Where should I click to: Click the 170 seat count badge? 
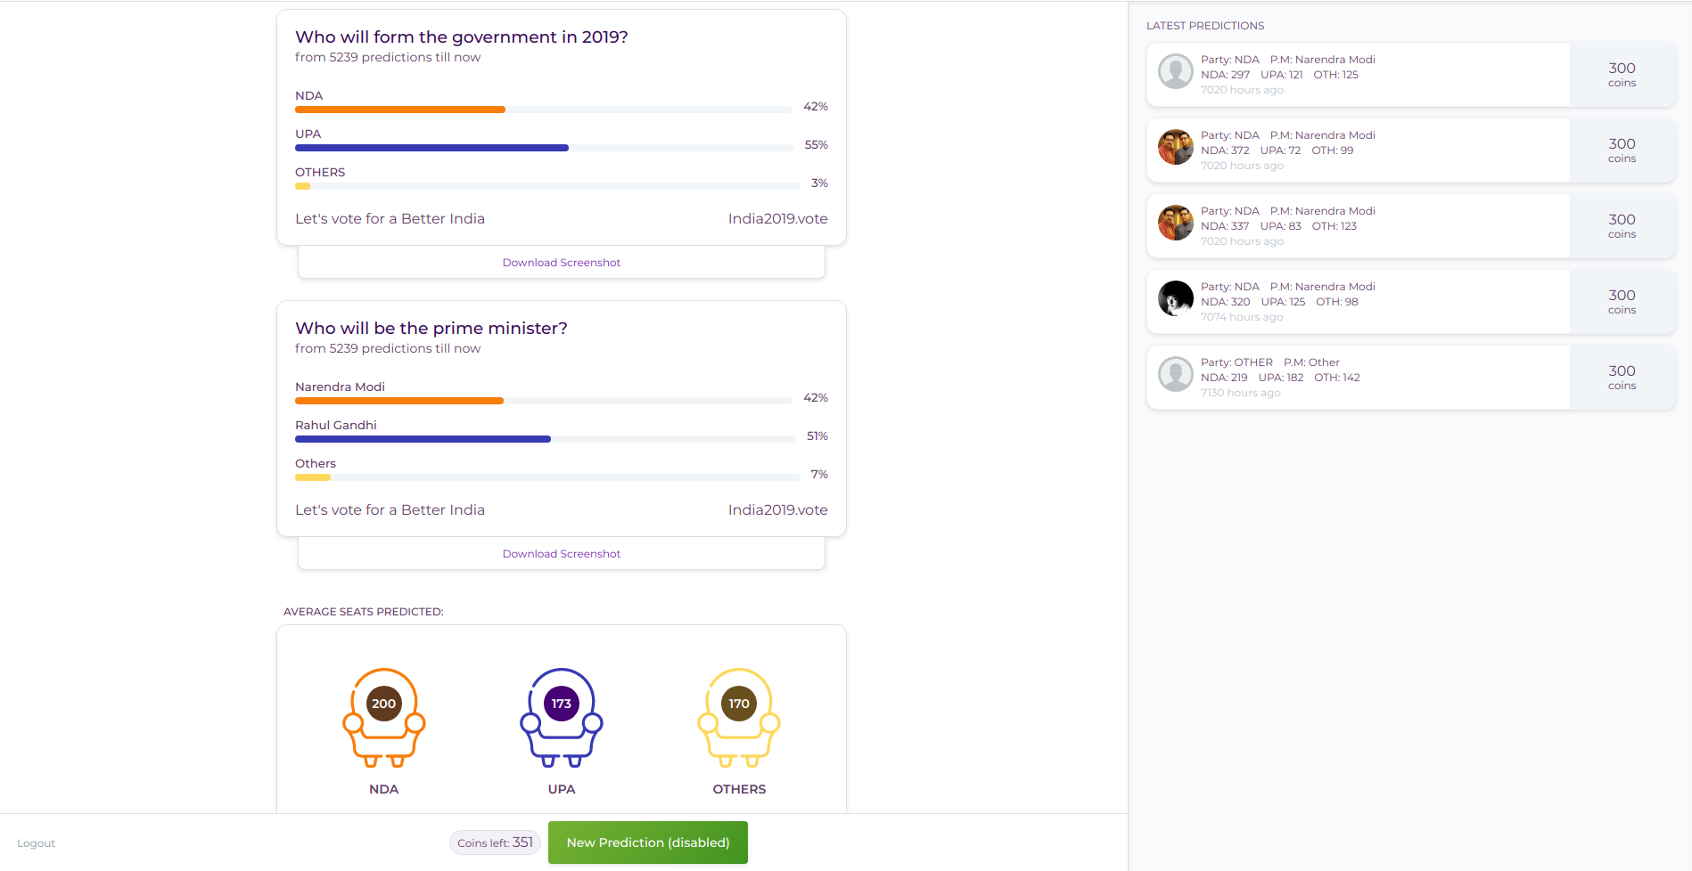739,704
